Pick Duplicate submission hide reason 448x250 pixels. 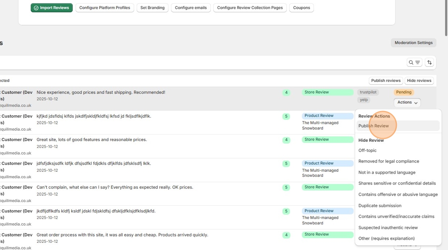380,206
